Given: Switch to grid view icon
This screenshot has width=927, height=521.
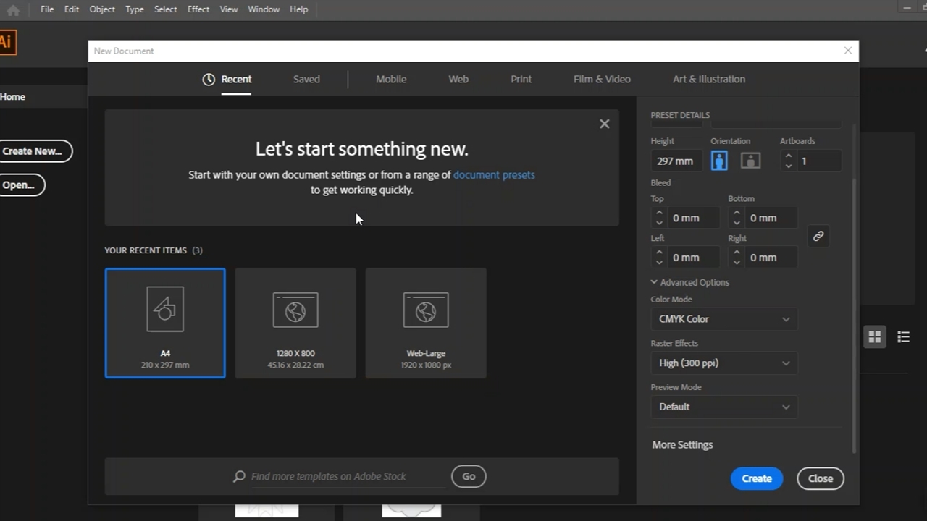Looking at the screenshot, I should (875, 336).
